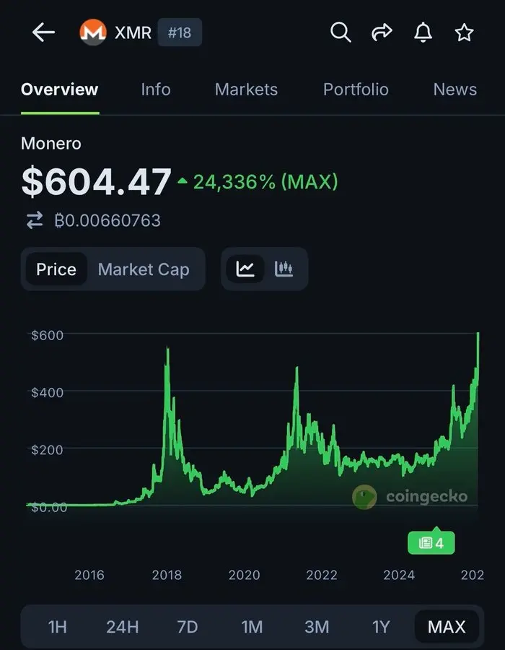Screen dimensions: 505x650
Task: Add Monero to favorites with the star
Action: tap(464, 32)
